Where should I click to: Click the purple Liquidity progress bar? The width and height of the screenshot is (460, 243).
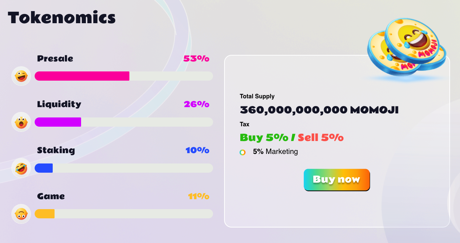[x=58, y=122]
